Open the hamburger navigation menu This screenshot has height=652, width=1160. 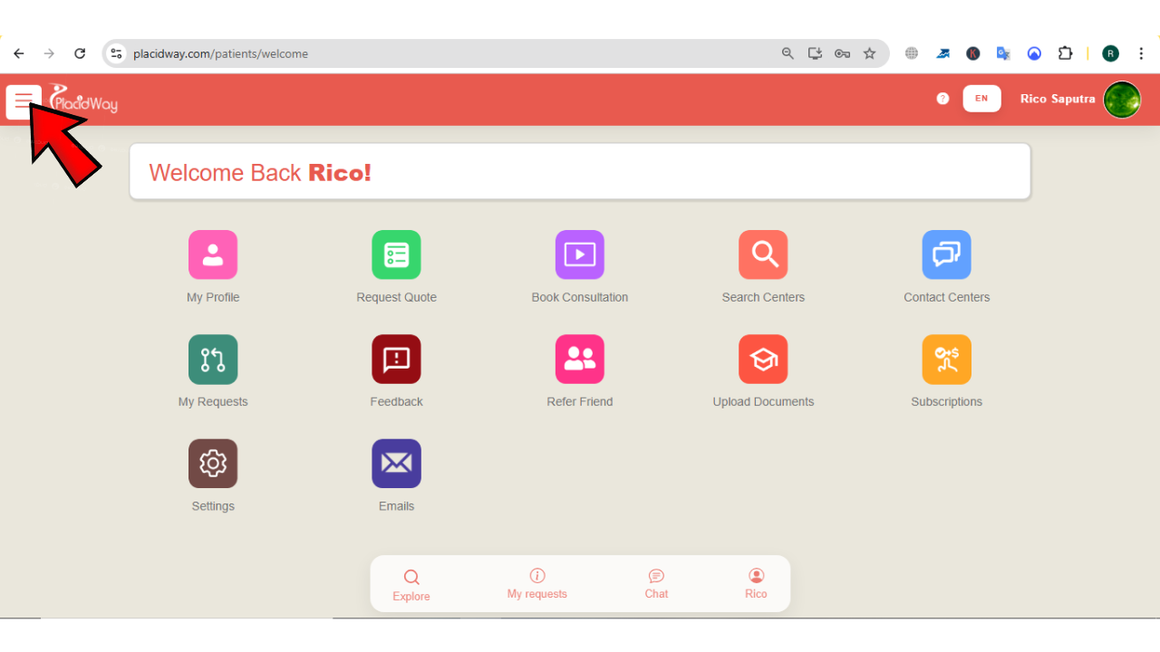[x=24, y=100]
